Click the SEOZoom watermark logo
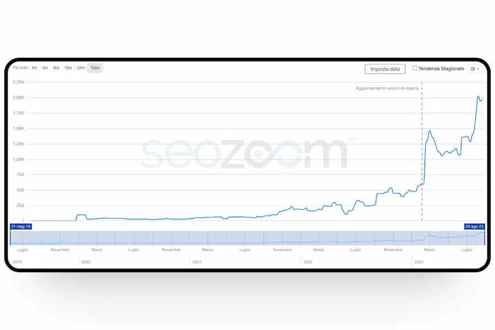495x330 pixels. (x=245, y=153)
